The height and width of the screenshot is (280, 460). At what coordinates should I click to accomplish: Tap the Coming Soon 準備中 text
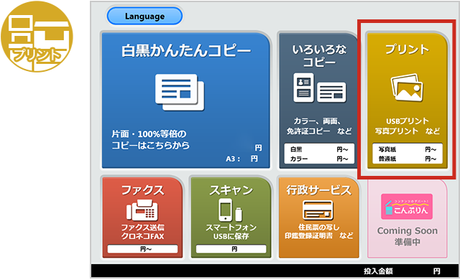(x=408, y=236)
